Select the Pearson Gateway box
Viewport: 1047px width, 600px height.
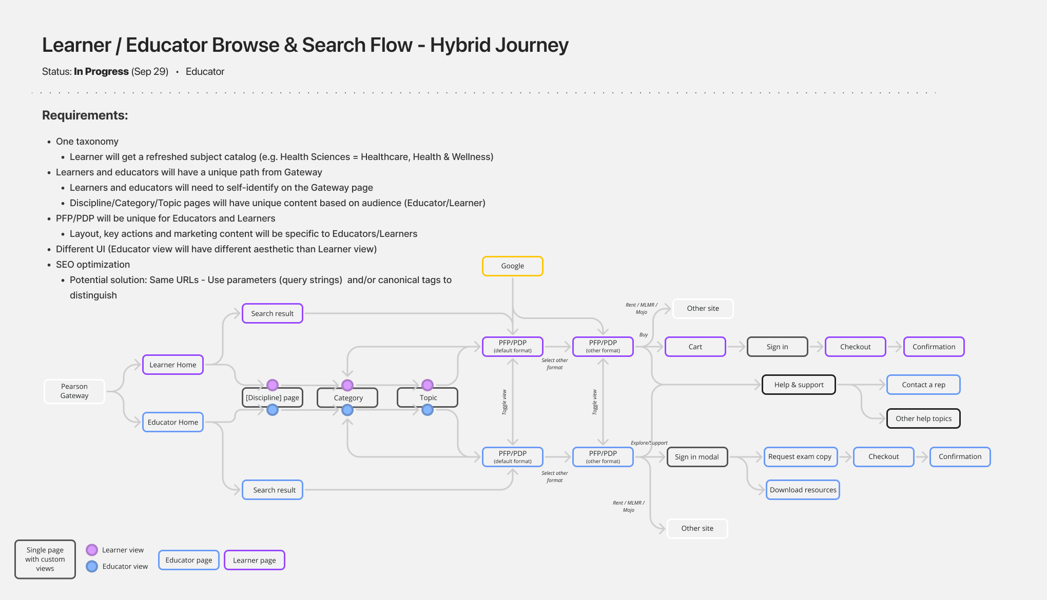tap(74, 391)
